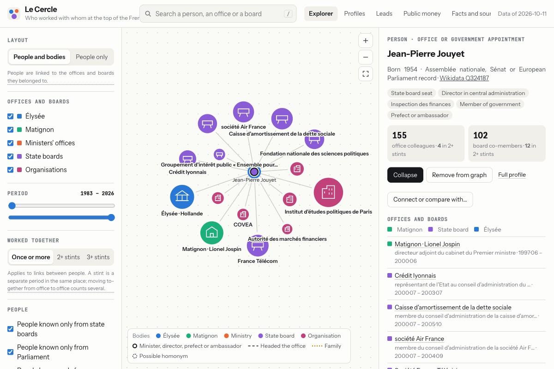
Task: Select the Élysée · Hollande node
Action: click(x=182, y=197)
